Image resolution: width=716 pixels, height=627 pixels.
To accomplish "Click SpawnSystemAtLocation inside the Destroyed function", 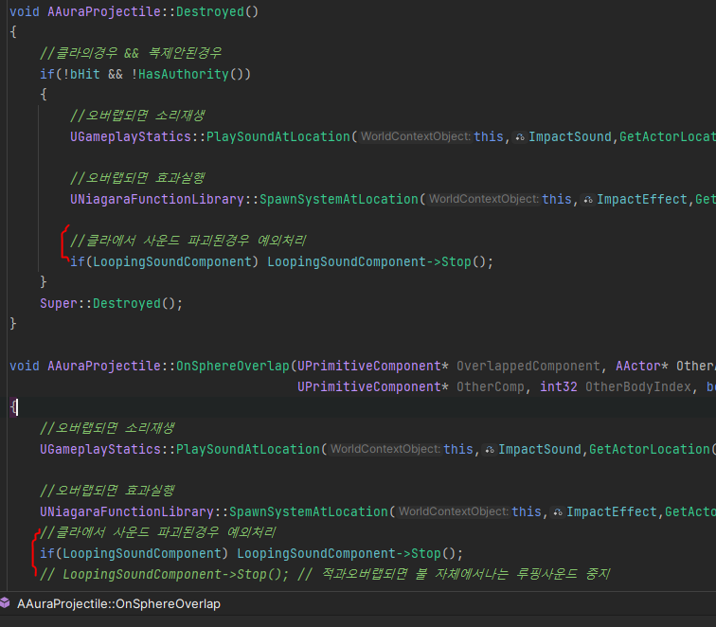I will click(x=339, y=199).
